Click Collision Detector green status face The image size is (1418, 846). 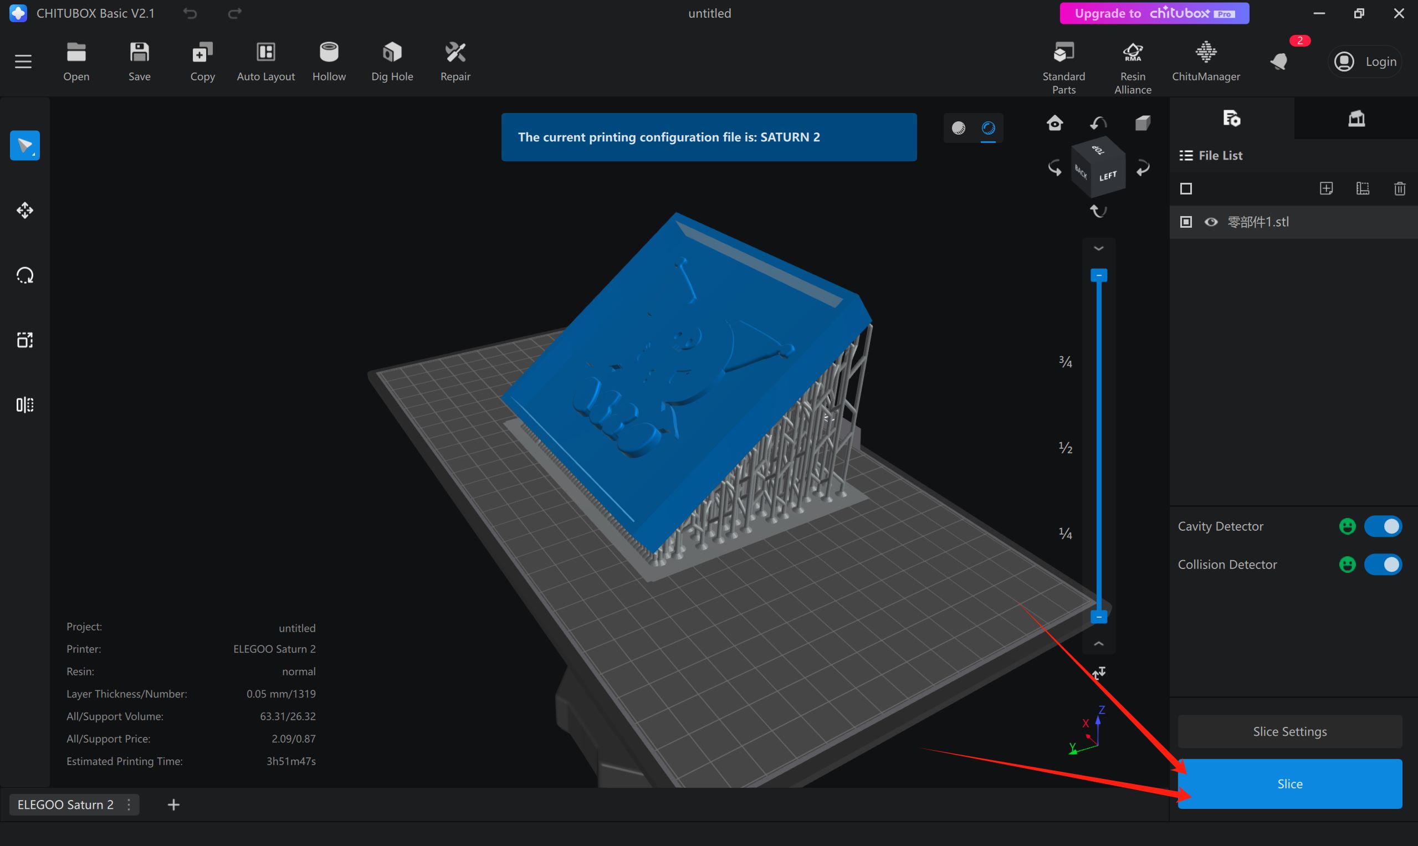1347,565
